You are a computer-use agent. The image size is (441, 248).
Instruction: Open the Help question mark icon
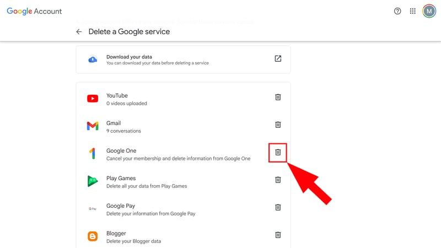(397, 11)
